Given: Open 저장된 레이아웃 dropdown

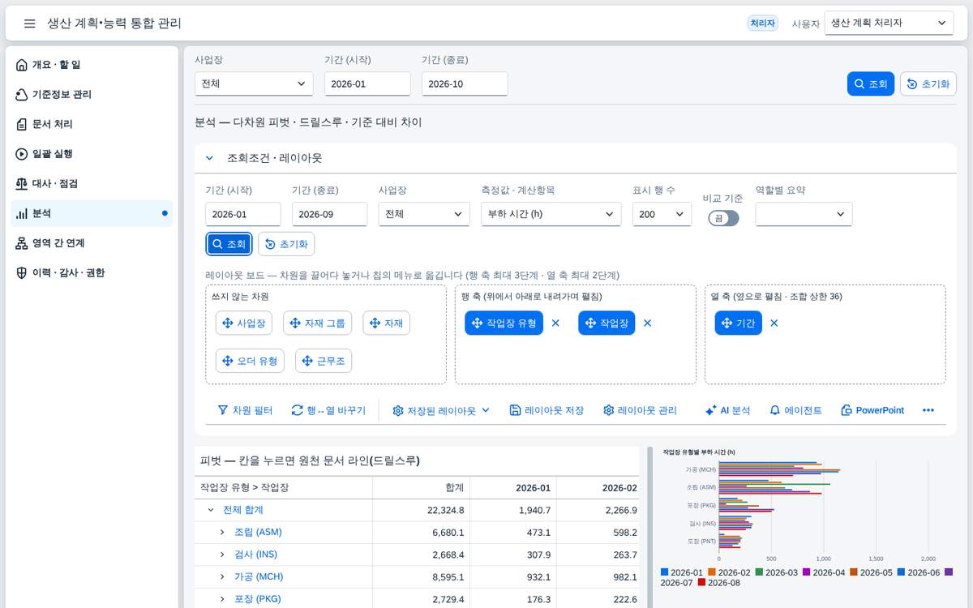Looking at the screenshot, I should pos(441,410).
